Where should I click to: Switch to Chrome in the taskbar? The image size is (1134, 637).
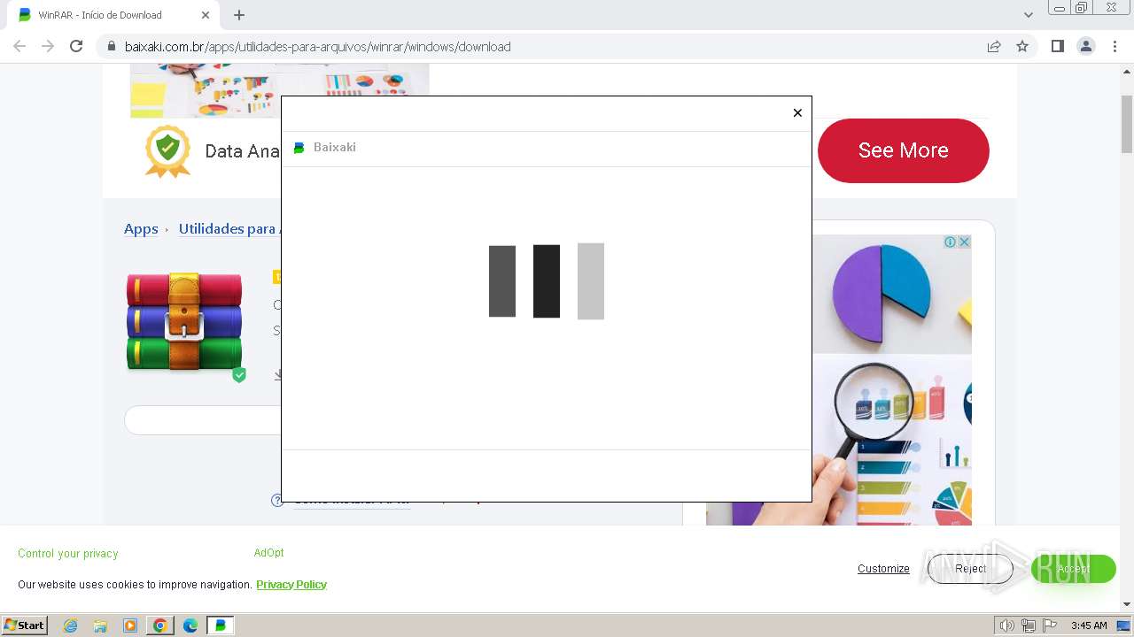tap(160, 625)
